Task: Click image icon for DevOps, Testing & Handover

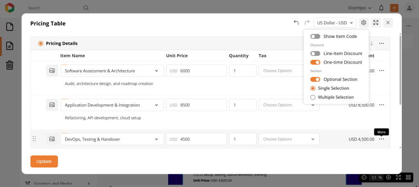Action: point(52,139)
